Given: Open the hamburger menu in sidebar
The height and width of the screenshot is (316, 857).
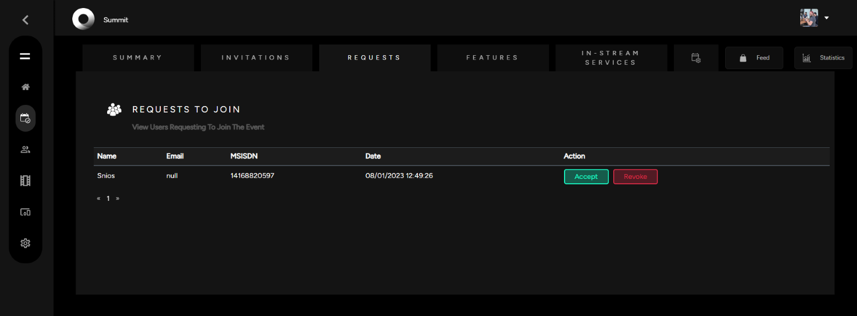Looking at the screenshot, I should 25,56.
